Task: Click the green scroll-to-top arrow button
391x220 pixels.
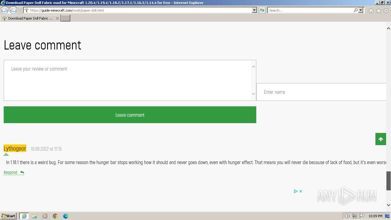Action: pos(381,139)
